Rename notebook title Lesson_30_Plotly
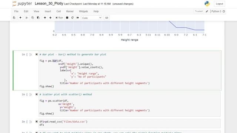Viewport: 237px width, 133px height. pyautogui.click(x=49, y=4)
